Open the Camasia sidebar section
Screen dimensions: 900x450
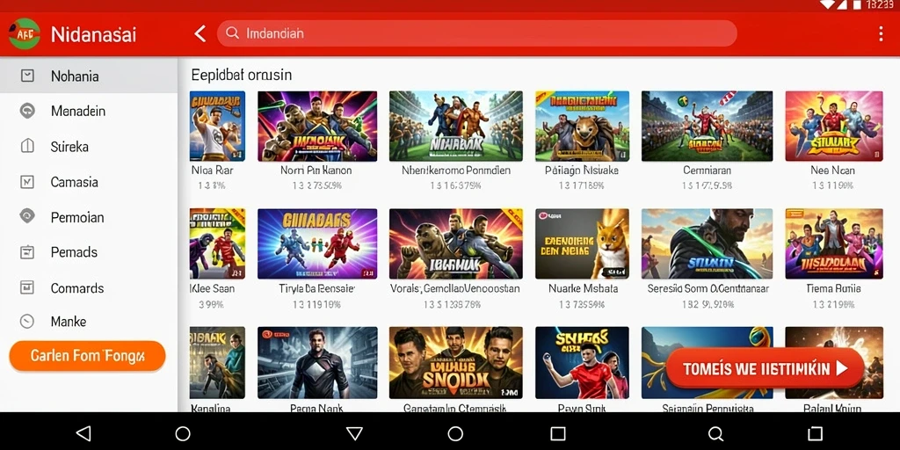(x=89, y=182)
